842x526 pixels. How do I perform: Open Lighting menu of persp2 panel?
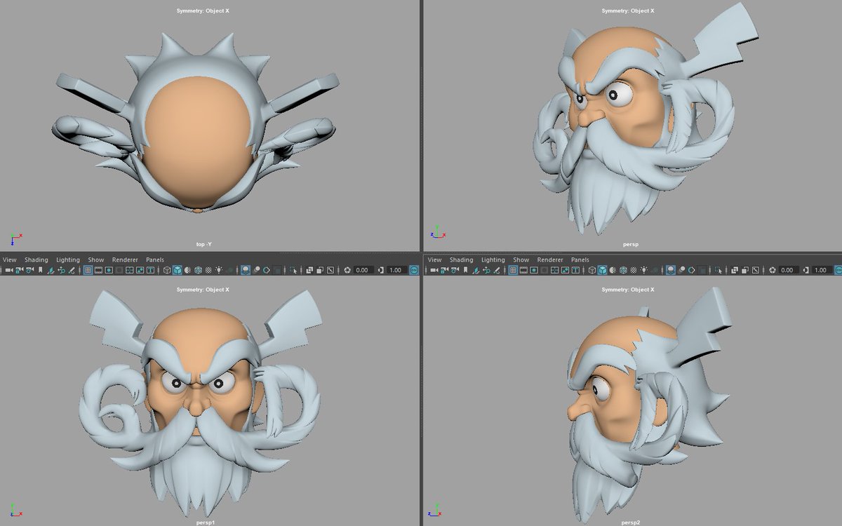click(493, 259)
